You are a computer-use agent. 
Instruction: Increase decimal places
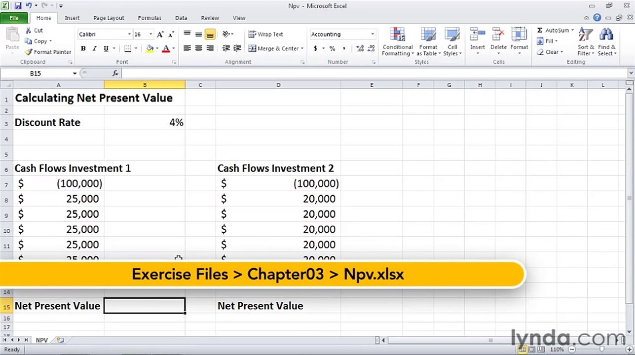pos(360,48)
